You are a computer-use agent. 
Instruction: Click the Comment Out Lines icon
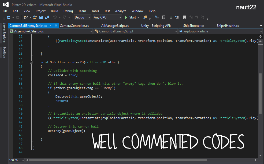point(171,17)
